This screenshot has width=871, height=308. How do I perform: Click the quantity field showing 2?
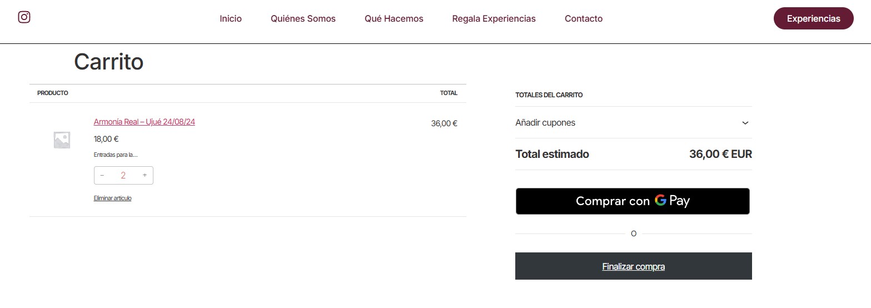[123, 176]
